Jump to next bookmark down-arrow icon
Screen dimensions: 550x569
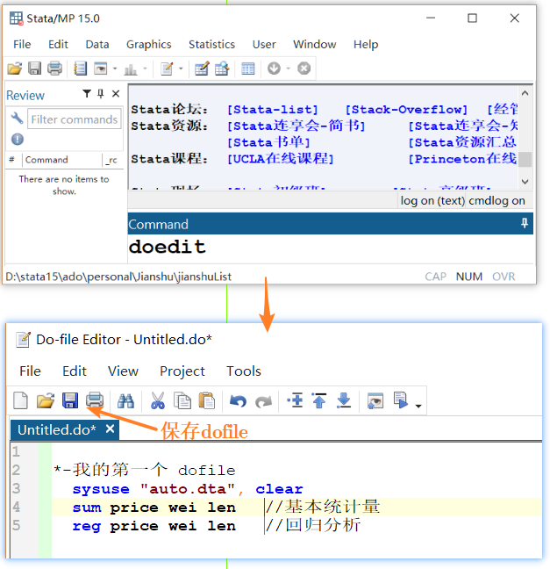(343, 400)
